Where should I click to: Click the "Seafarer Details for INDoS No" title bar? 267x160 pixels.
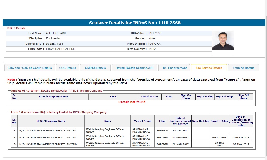pyautogui.click(x=135, y=23)
